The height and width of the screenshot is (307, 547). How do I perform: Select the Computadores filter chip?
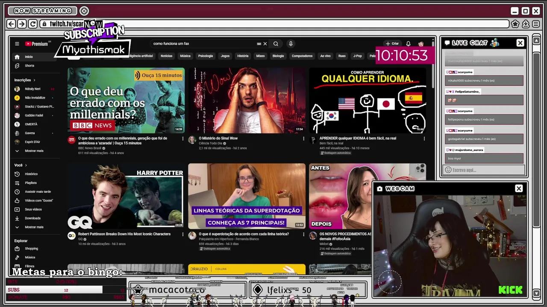(302, 56)
